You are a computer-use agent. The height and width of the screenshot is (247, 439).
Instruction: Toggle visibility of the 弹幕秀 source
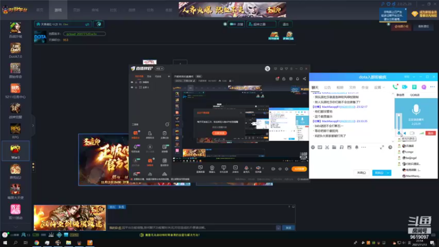[132, 82]
